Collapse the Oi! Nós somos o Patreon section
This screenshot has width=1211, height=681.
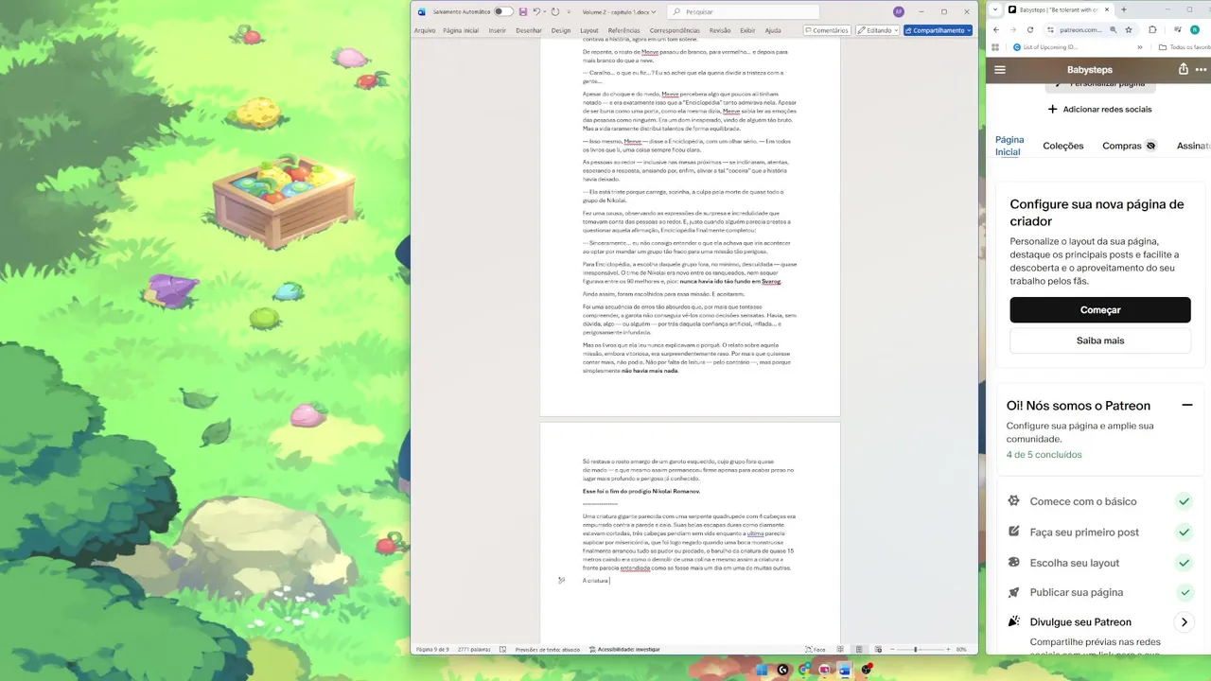pyautogui.click(x=1186, y=405)
